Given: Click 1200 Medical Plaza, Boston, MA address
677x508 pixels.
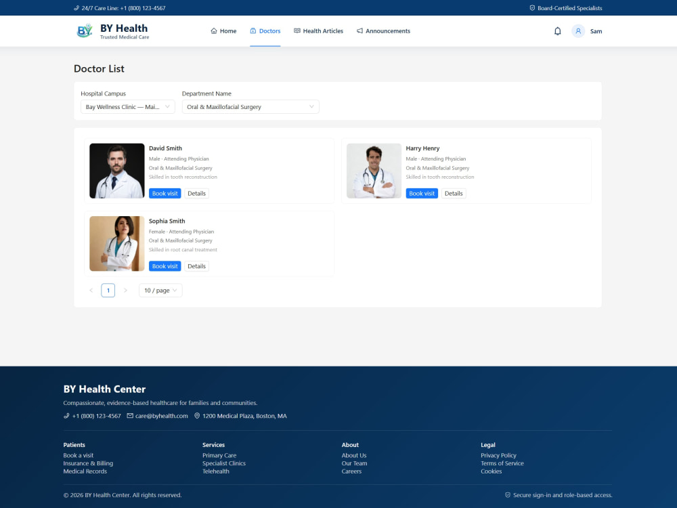Looking at the screenshot, I should pos(244,416).
